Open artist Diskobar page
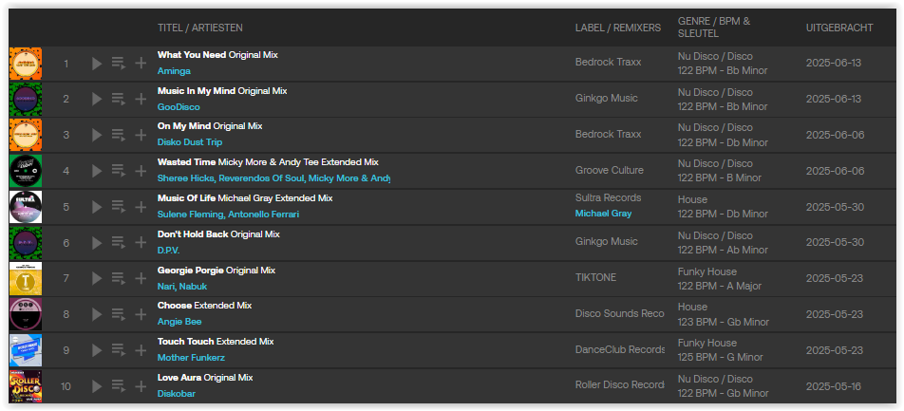The height and width of the screenshot is (411, 904). coord(177,394)
